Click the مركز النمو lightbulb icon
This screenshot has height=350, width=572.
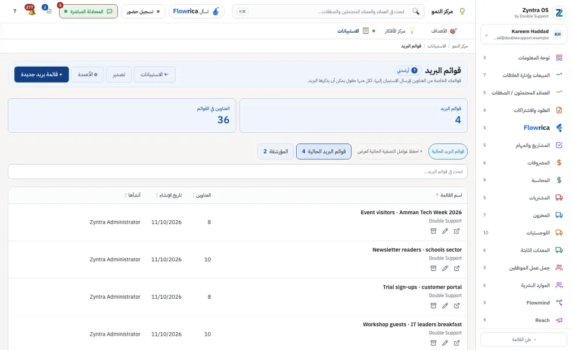[x=462, y=11]
